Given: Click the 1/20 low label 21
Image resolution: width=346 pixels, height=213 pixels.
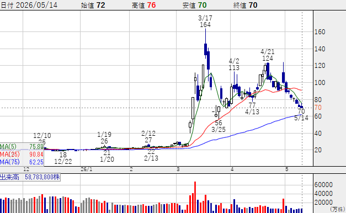Looking at the screenshot, I should [x=107, y=152].
